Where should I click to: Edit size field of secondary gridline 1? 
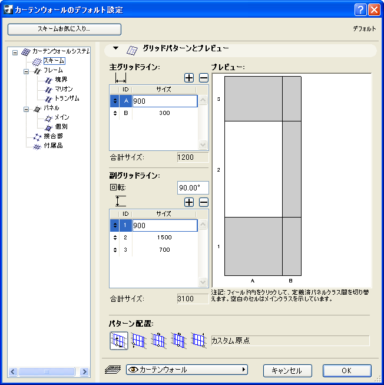coord(165,226)
